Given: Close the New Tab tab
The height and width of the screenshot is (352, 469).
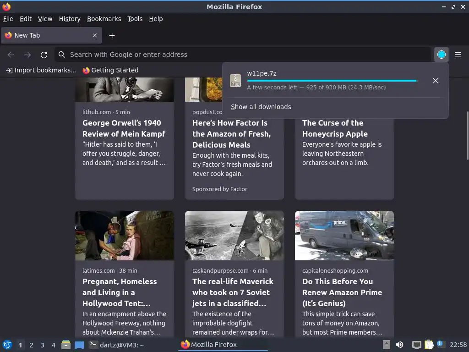Looking at the screenshot, I should [x=94, y=35].
